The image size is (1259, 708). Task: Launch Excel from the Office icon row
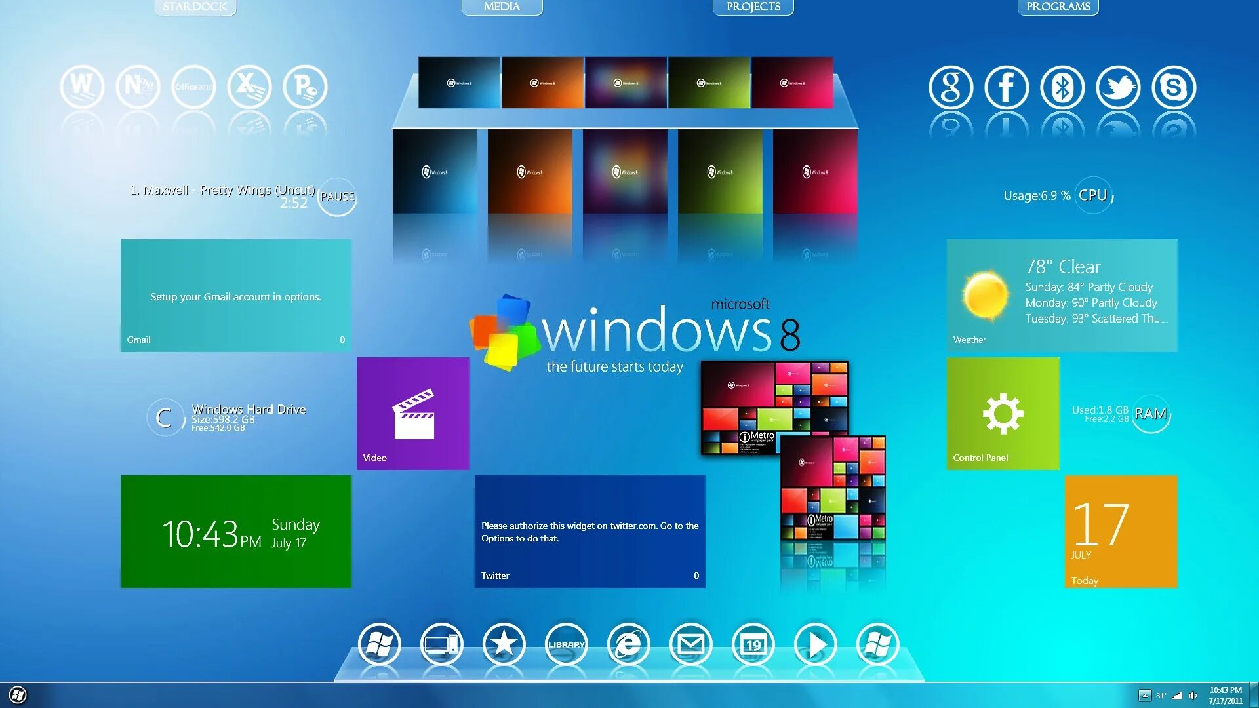click(250, 87)
